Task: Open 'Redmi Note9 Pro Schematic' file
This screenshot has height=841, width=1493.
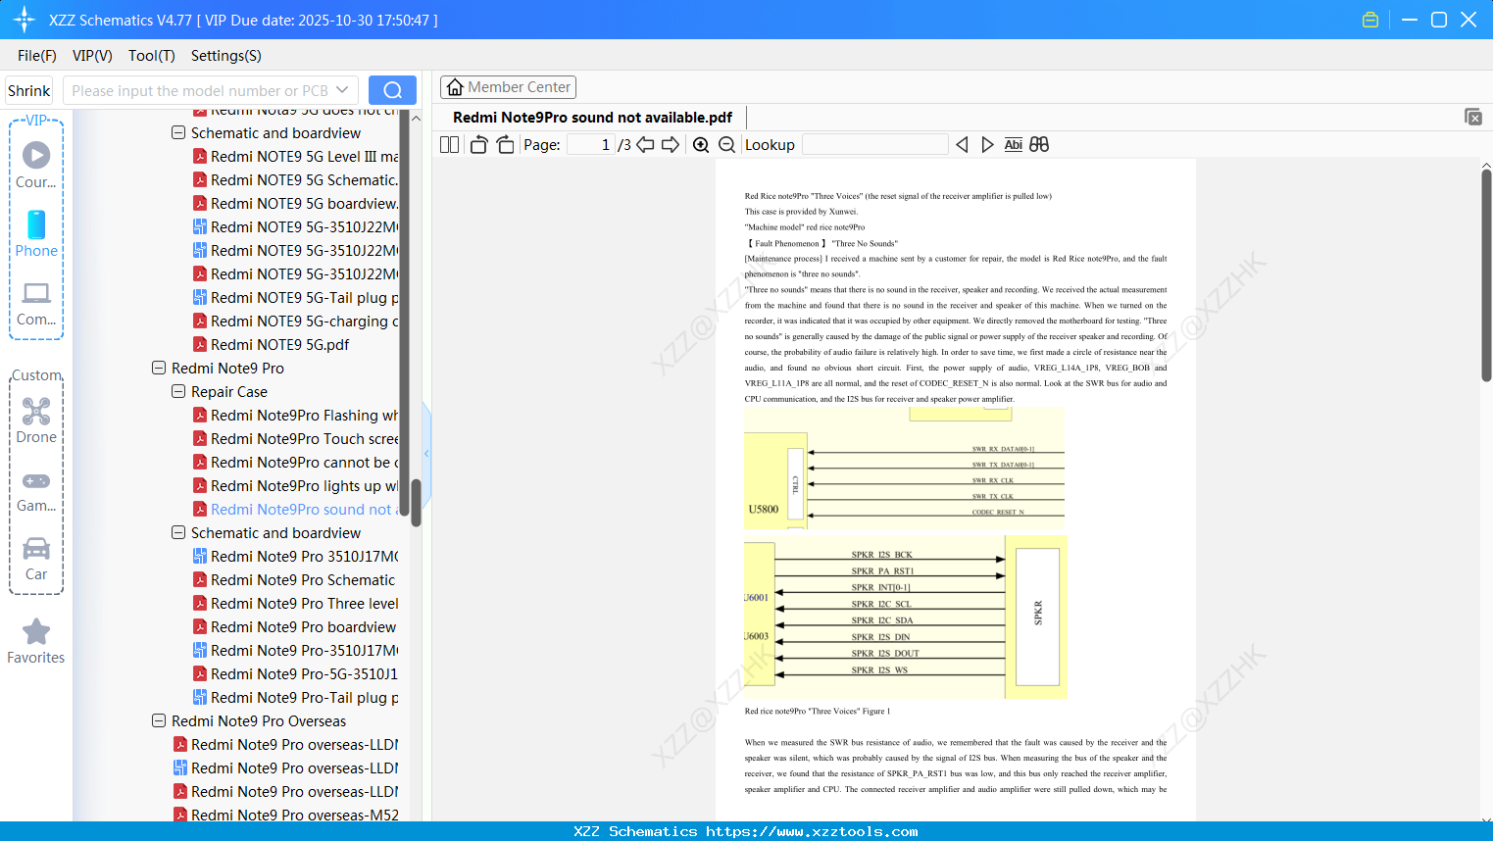Action: pyautogui.click(x=294, y=580)
